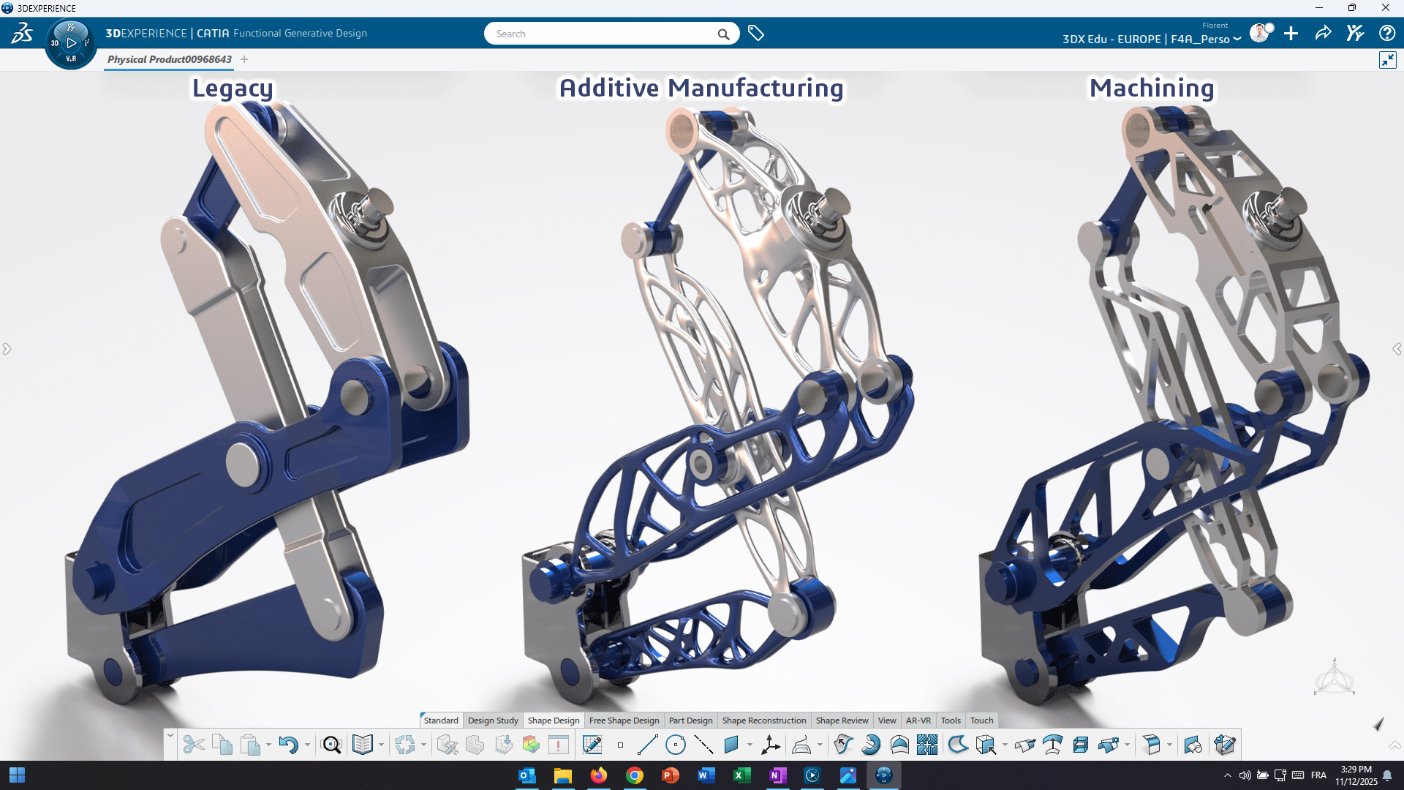The image size is (1404, 790).
Task: Click the Share icon in the top bar
Action: (x=1323, y=33)
